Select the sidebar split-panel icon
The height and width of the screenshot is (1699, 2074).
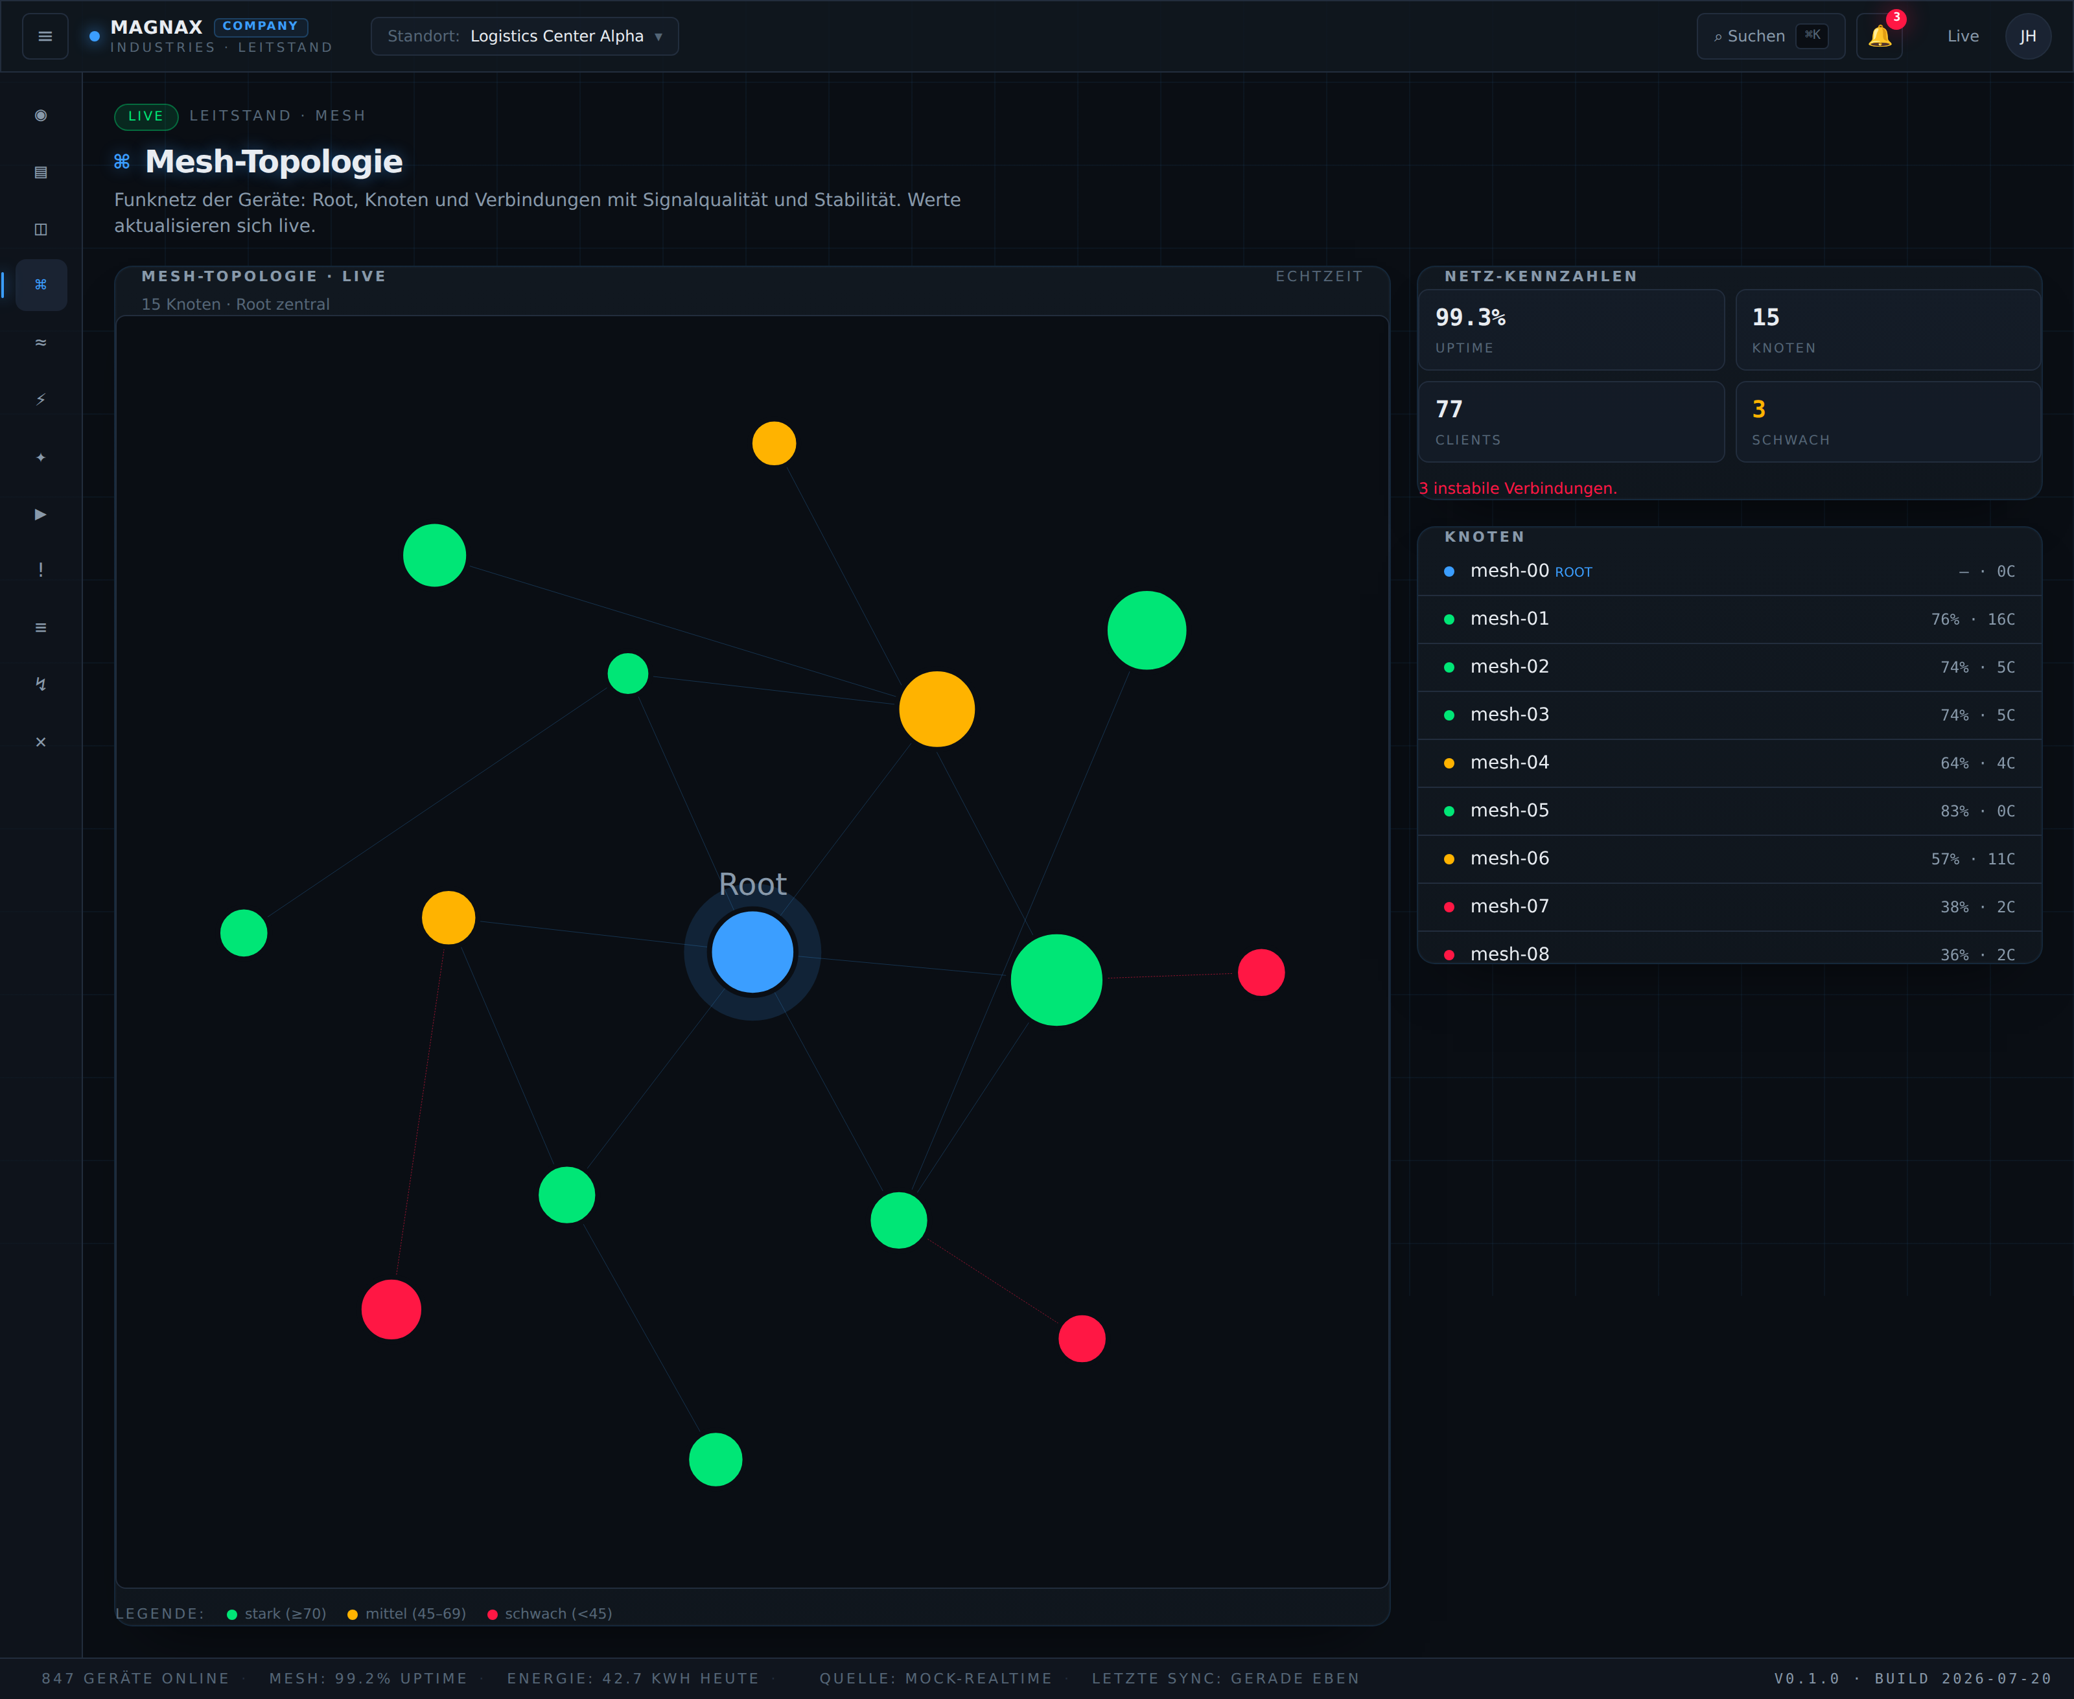click(41, 229)
